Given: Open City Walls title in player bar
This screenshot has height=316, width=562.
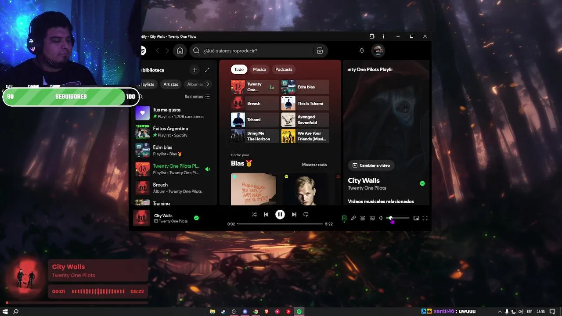Looking at the screenshot, I should (163, 215).
